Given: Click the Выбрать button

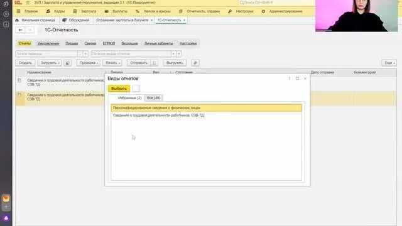Looking at the screenshot, I should point(119,89).
